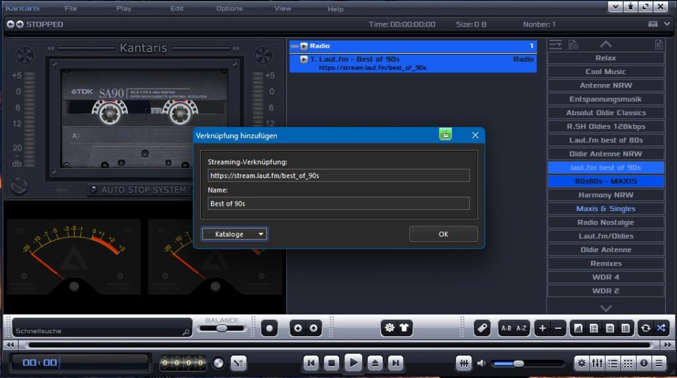The image size is (677, 378).
Task: Open the Help menu
Action: click(x=335, y=9)
